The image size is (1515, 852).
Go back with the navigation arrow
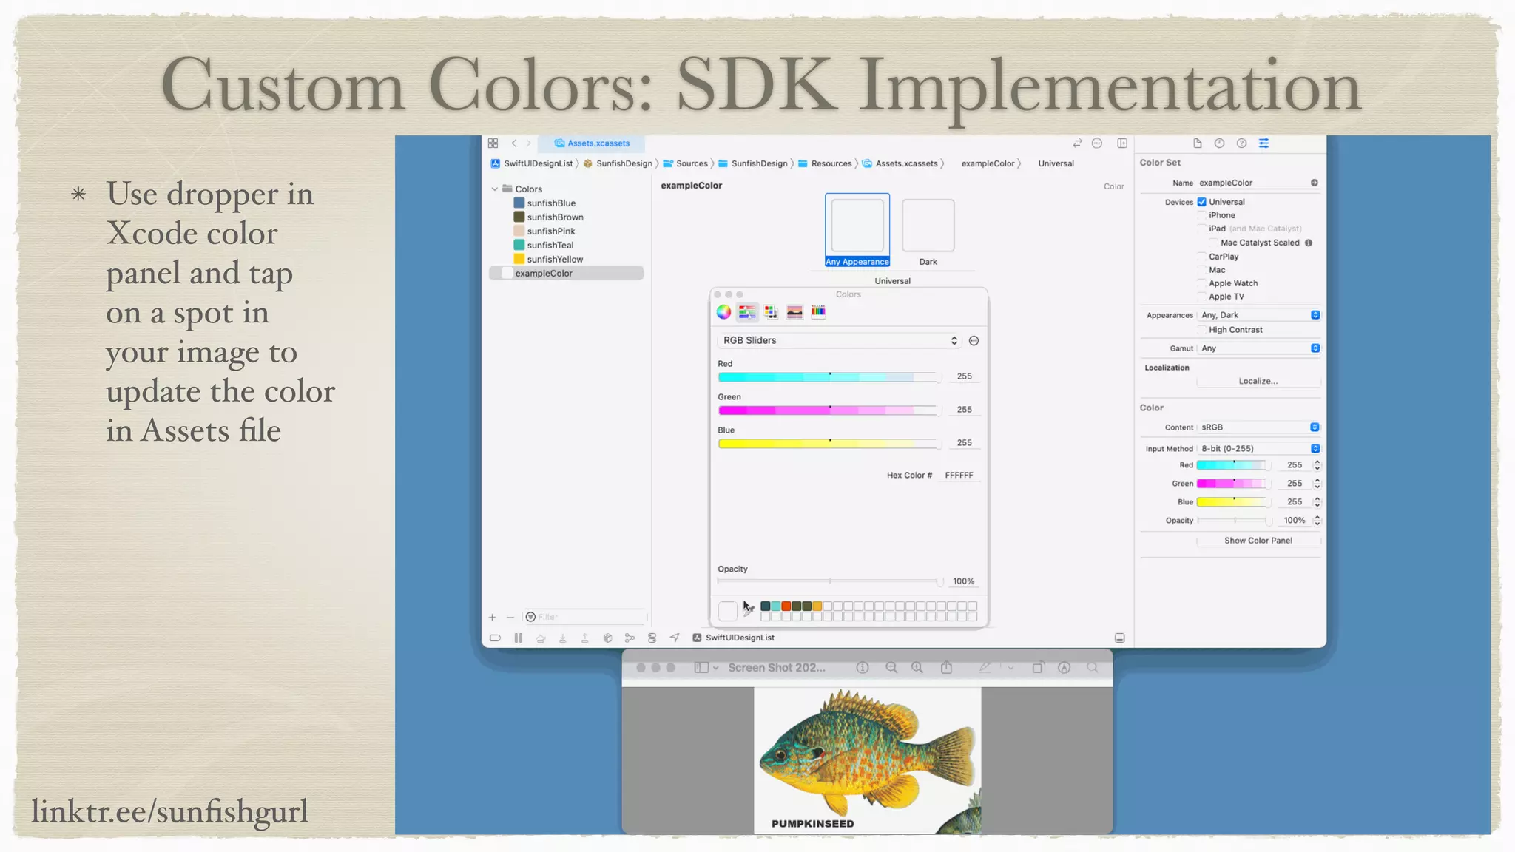(514, 143)
